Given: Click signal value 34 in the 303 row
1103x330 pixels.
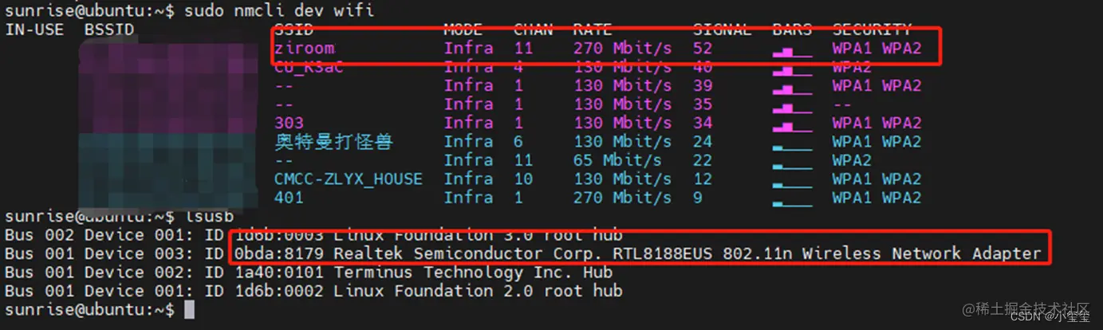Looking at the screenshot, I should (703, 123).
